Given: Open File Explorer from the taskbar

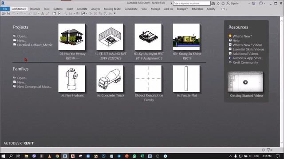Looking at the screenshot, I should tap(26, 156).
